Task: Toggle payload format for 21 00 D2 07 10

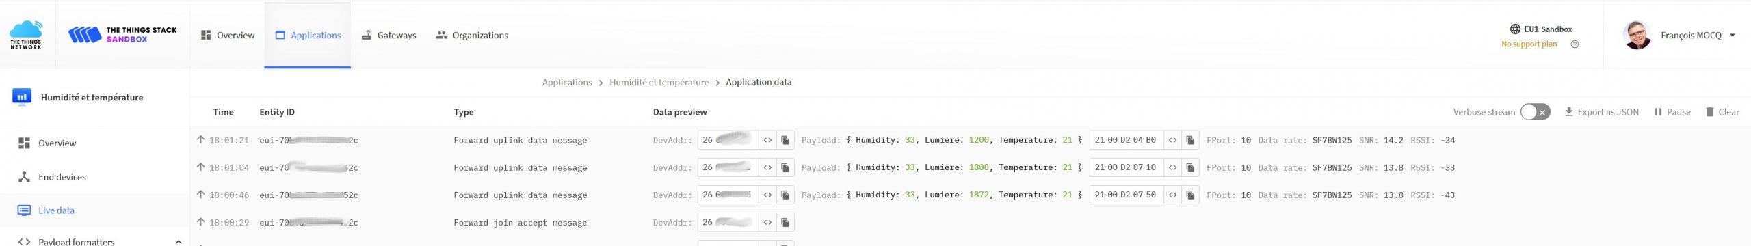Action: (1172, 167)
